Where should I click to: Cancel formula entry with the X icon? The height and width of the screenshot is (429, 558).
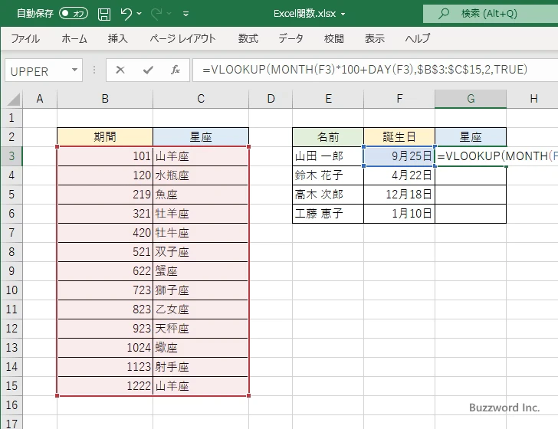(120, 70)
